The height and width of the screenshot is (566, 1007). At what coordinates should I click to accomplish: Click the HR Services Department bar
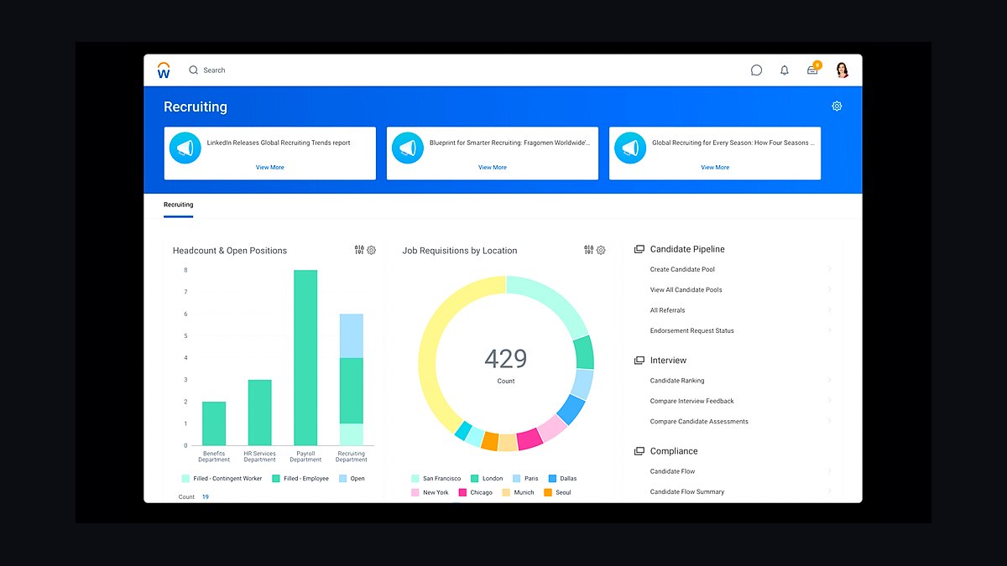coord(260,413)
